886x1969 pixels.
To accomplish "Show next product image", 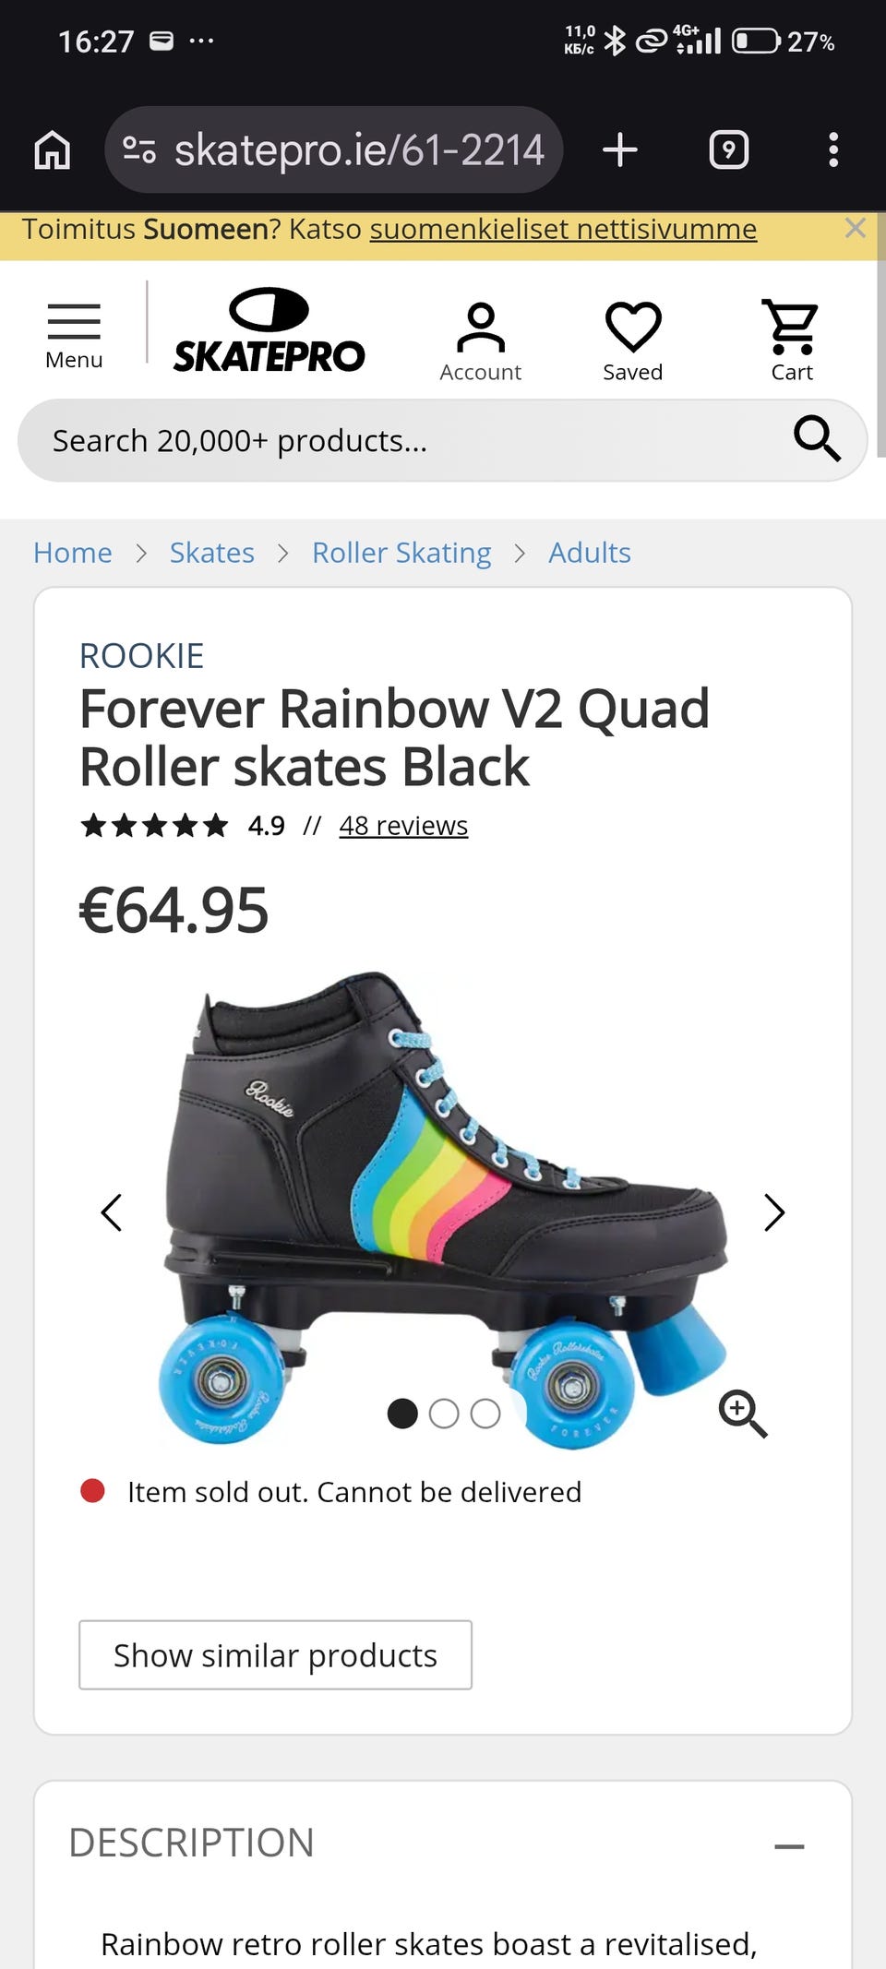I will coord(774,1212).
